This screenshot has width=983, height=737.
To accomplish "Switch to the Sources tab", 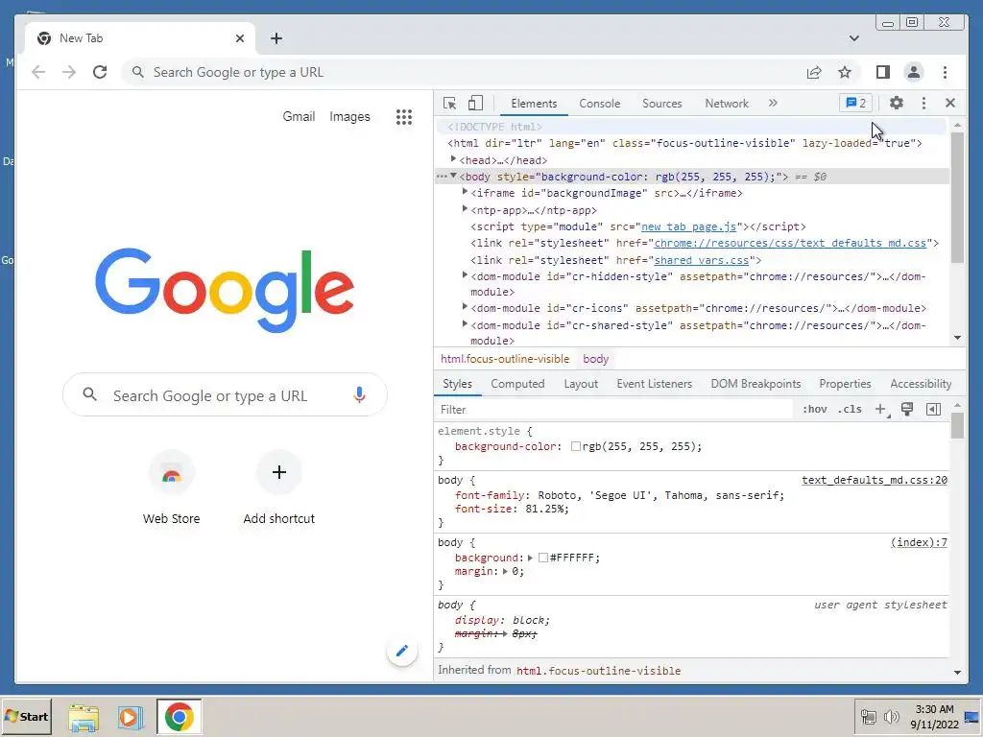I will [662, 104].
